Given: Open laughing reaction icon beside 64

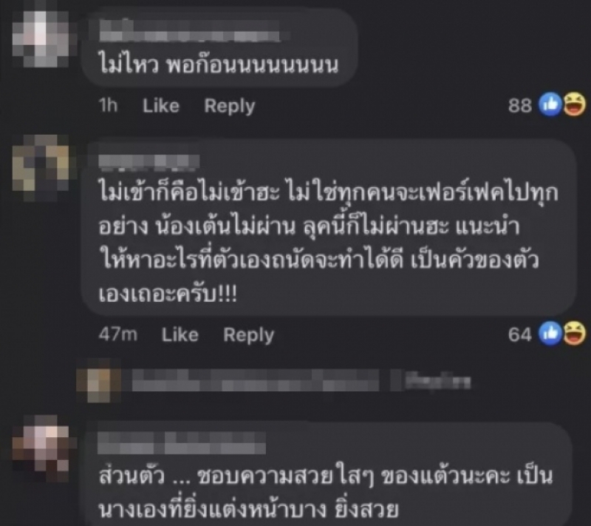Looking at the screenshot, I should point(575,333).
